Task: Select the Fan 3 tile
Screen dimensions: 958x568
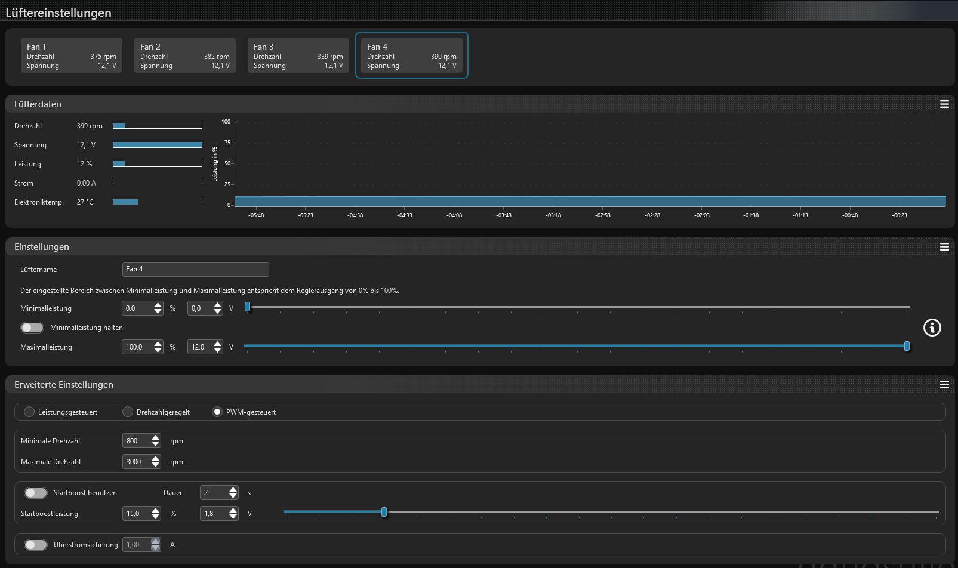Action: (x=298, y=55)
